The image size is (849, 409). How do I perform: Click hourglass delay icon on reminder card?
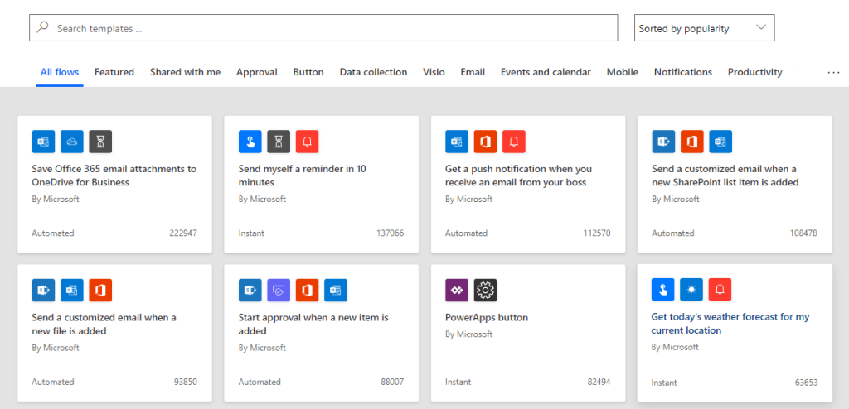pos(279,142)
